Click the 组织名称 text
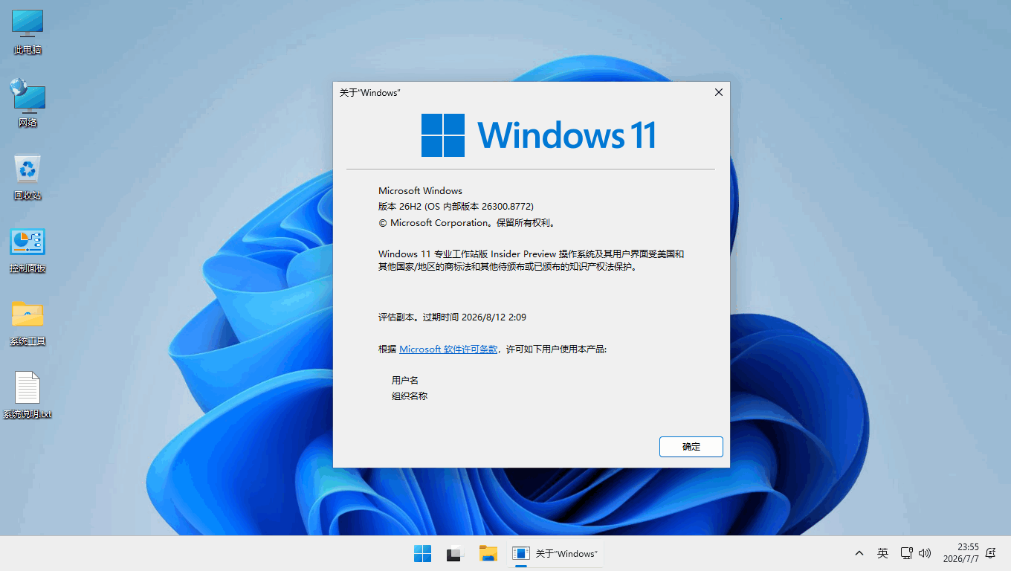The height and width of the screenshot is (571, 1011). click(x=410, y=396)
